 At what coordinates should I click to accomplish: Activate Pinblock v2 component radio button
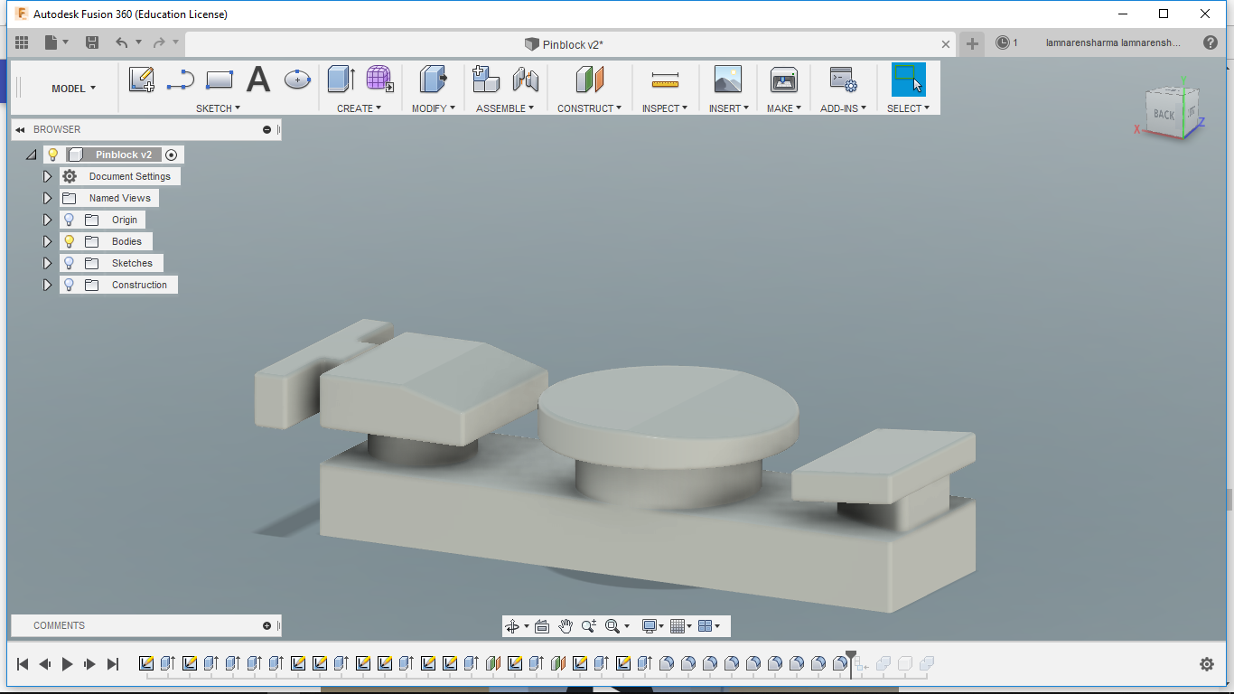(172, 155)
